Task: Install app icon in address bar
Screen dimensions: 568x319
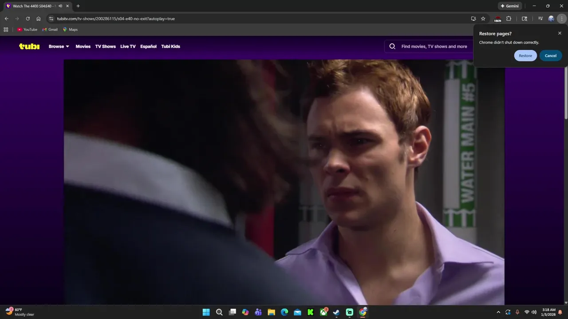Action: (x=473, y=19)
